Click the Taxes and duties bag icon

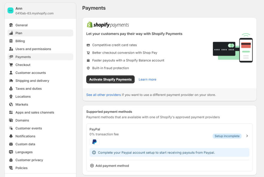coord(11,88)
